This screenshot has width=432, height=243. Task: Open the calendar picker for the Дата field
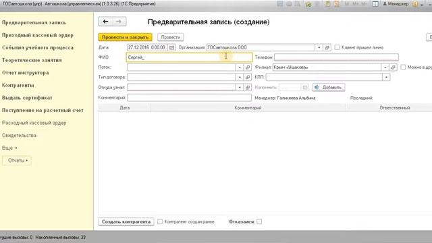(x=171, y=48)
